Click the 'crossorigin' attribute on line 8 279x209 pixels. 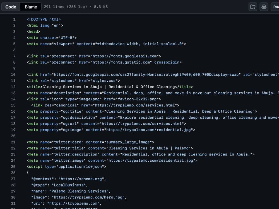click(167, 62)
